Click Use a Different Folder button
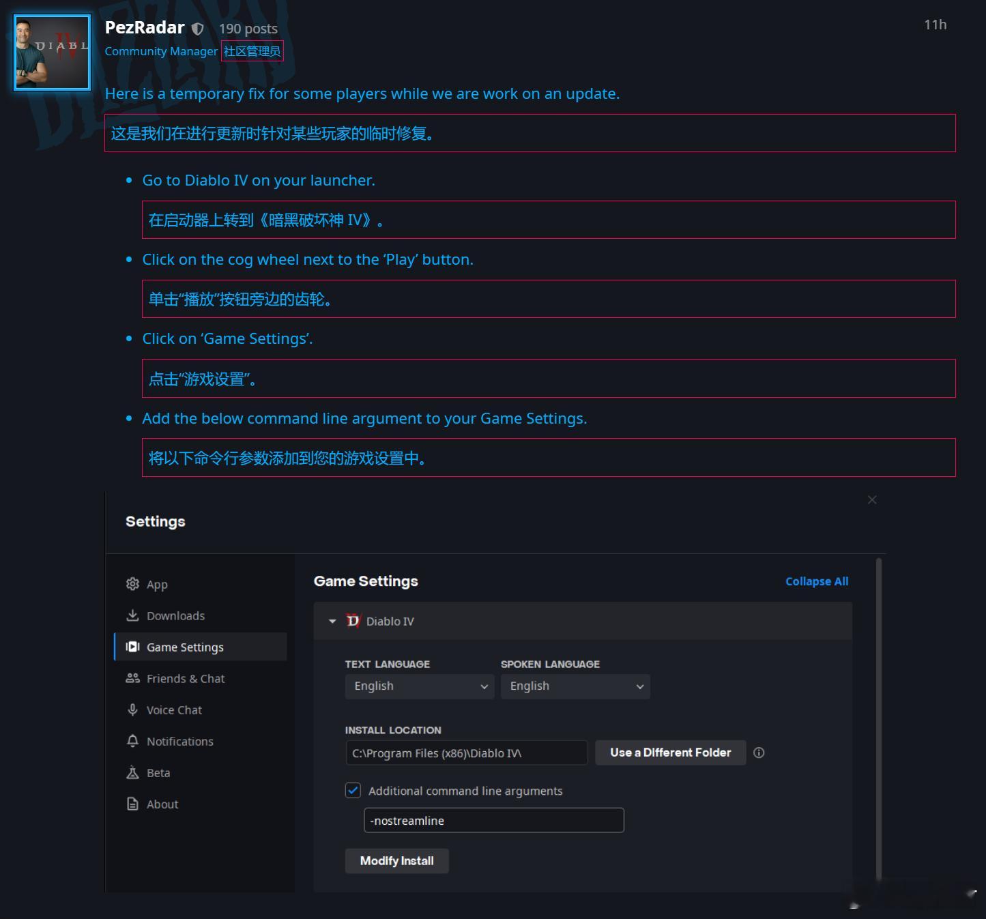 point(670,753)
